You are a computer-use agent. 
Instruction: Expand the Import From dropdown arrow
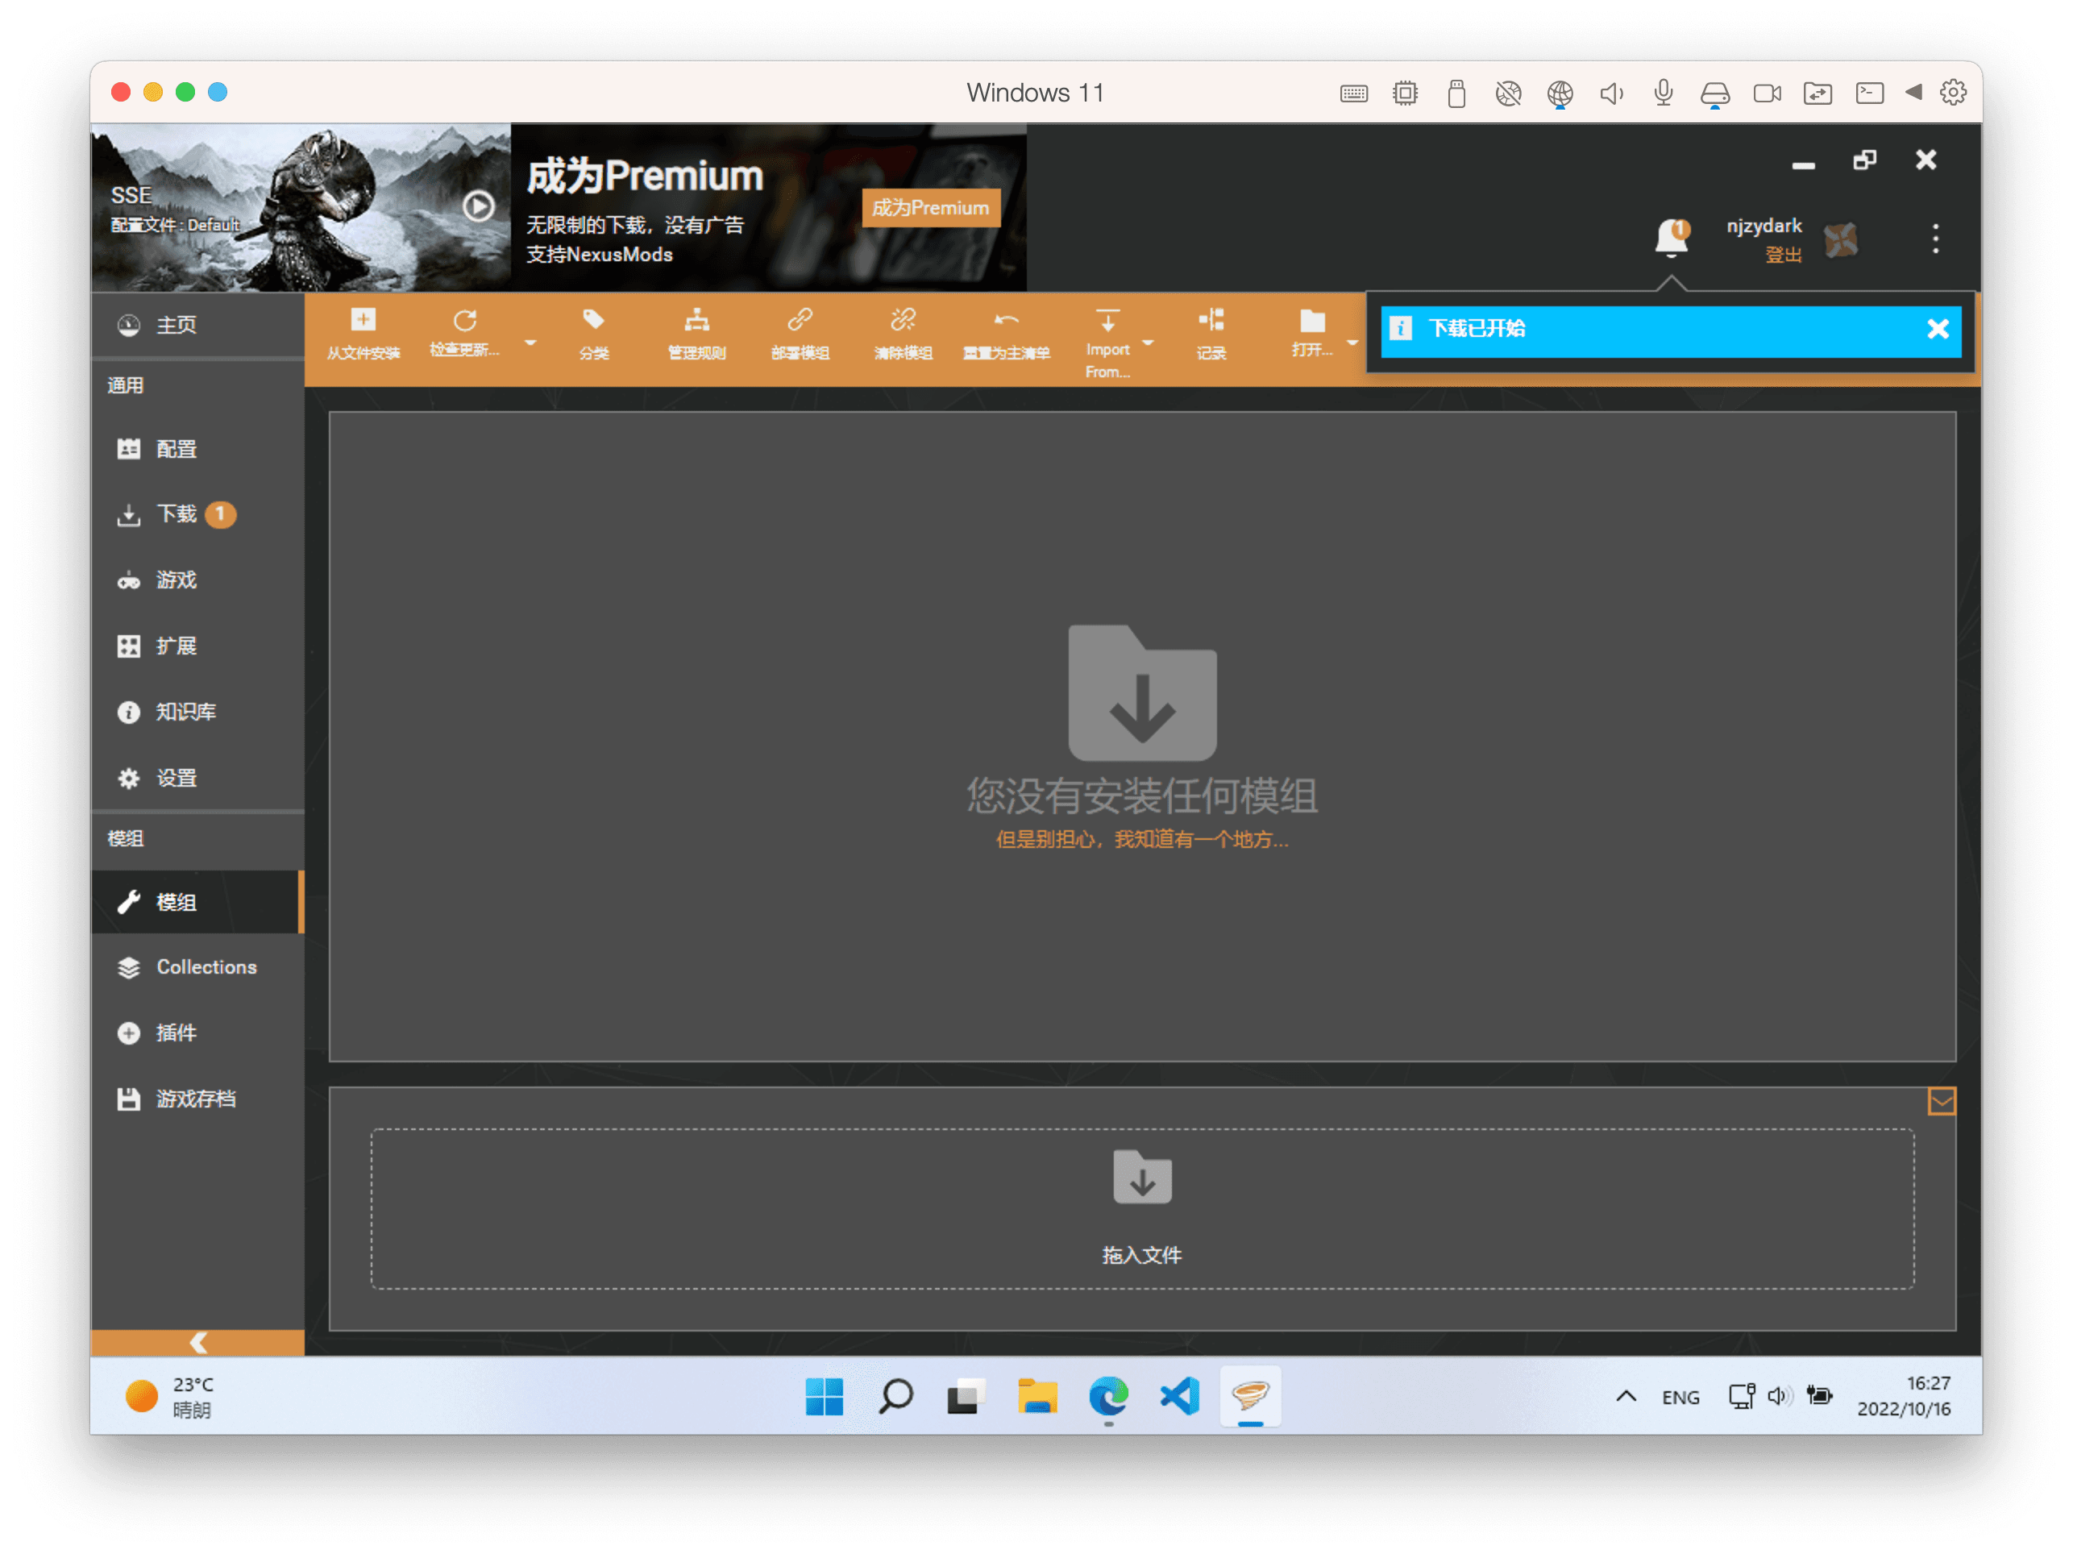pos(1148,343)
